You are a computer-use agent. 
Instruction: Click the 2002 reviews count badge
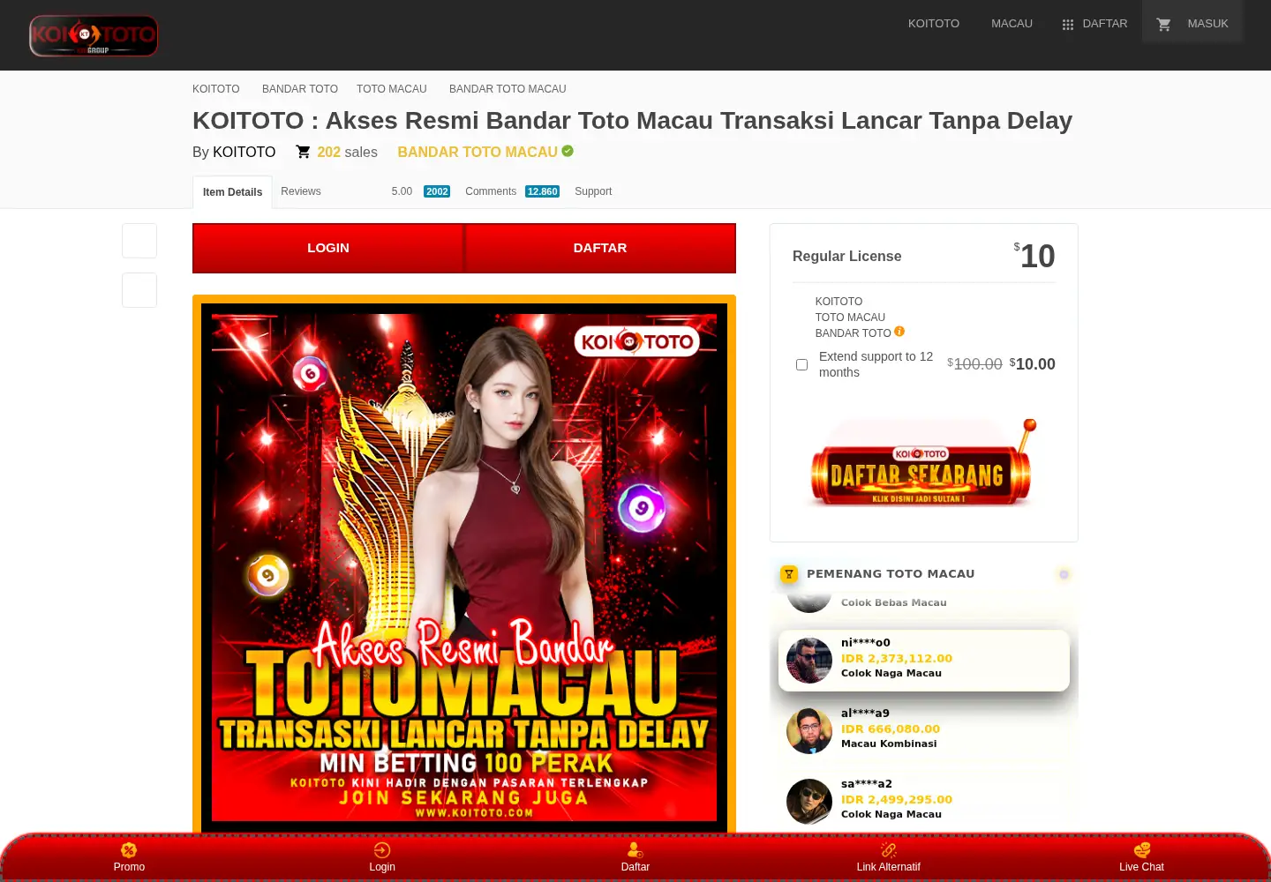437,191
